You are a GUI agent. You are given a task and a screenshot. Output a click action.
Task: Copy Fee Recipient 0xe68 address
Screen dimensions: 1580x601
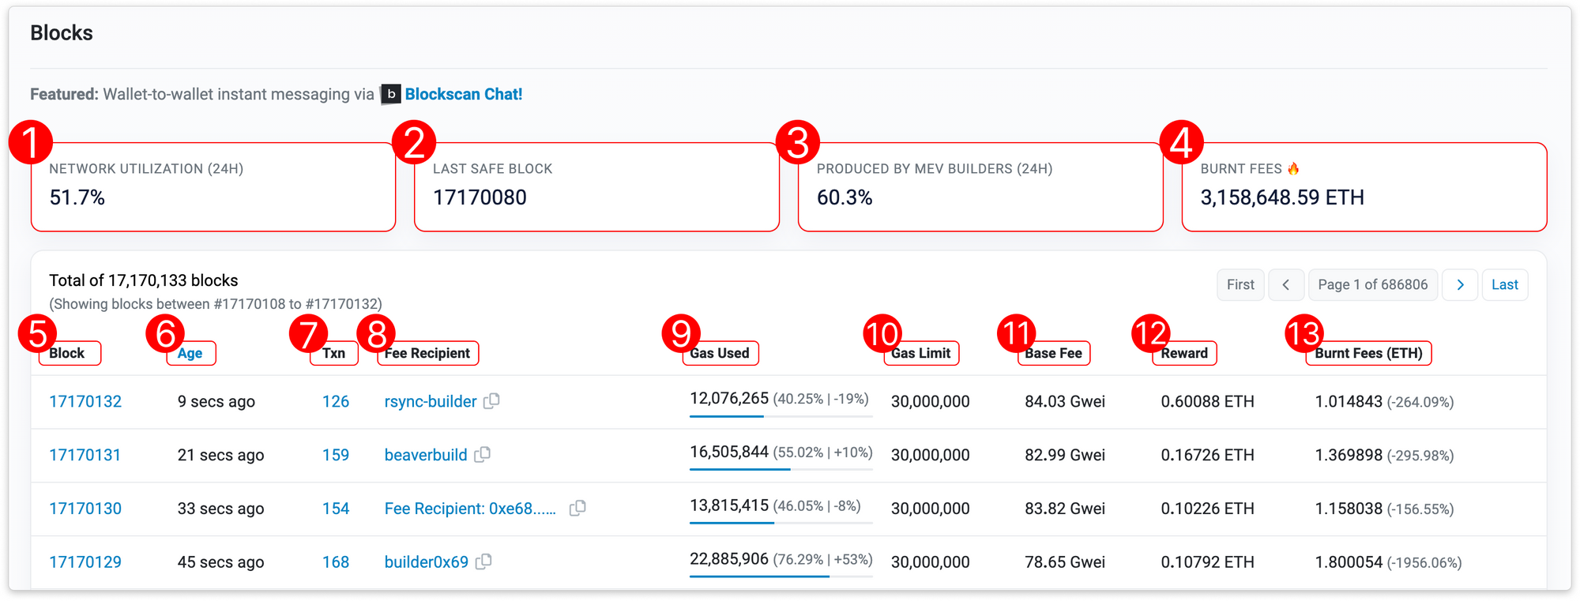(577, 509)
